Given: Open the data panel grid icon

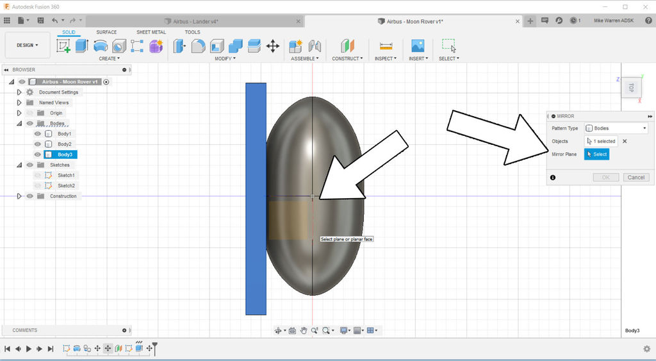Looking at the screenshot, I should [6, 20].
